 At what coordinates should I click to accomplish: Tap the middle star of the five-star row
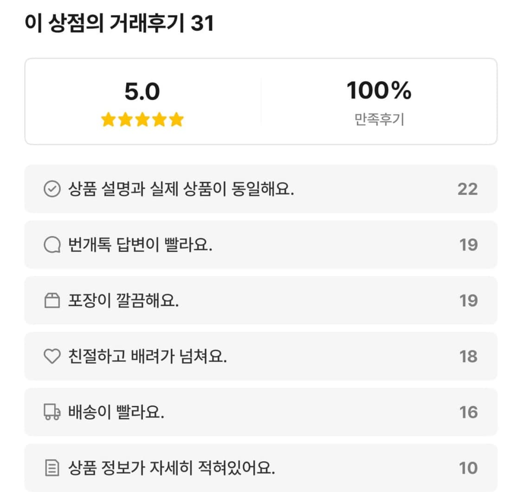click(141, 119)
